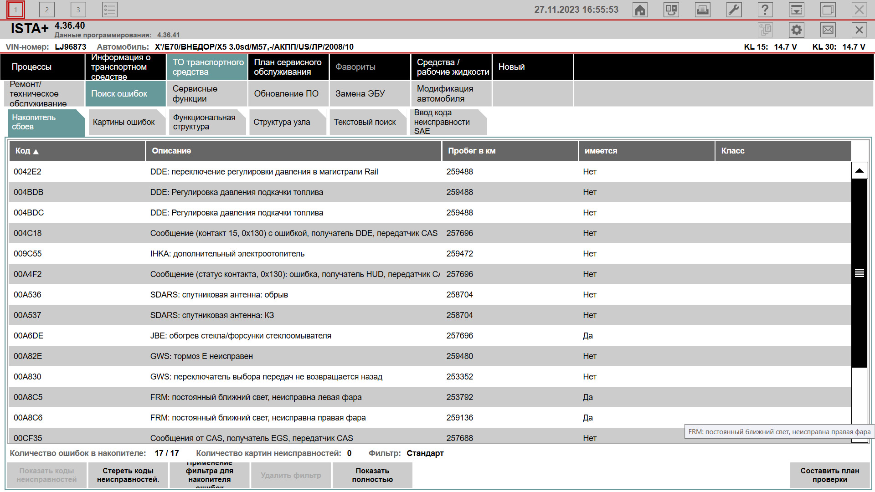
Task: Open help with the question mark icon
Action: pyautogui.click(x=765, y=10)
